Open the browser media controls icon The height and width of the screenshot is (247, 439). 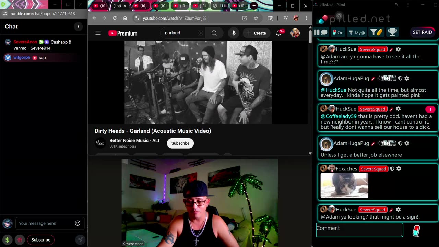tap(285, 18)
